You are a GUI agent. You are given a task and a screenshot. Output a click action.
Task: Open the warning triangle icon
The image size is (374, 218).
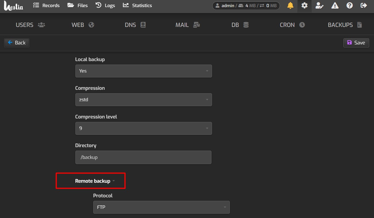[335, 5]
